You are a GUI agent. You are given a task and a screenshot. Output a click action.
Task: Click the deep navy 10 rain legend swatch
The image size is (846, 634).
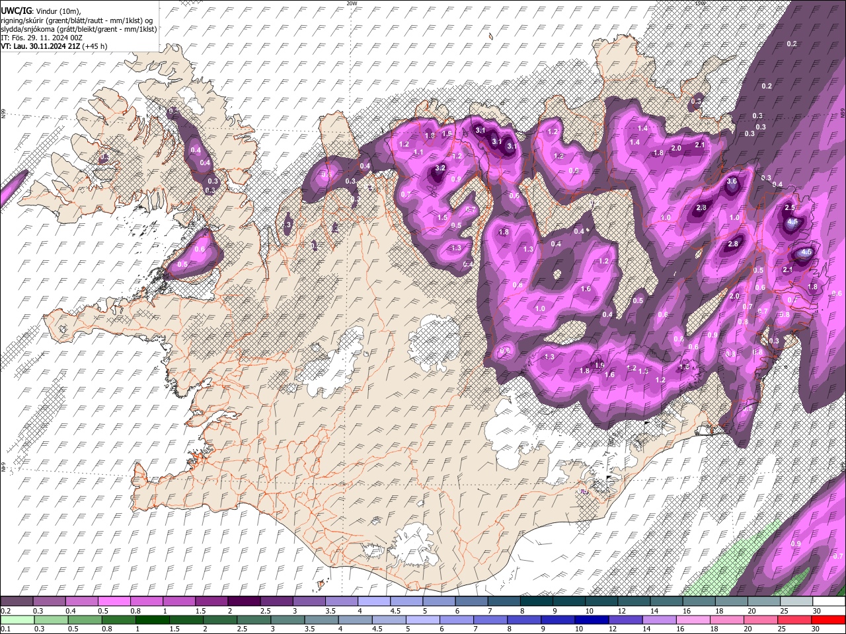point(591,619)
